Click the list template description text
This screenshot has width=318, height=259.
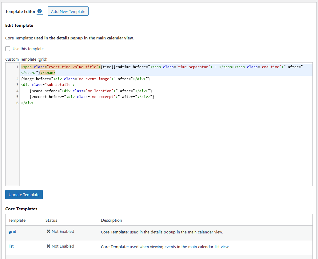click(x=165, y=247)
